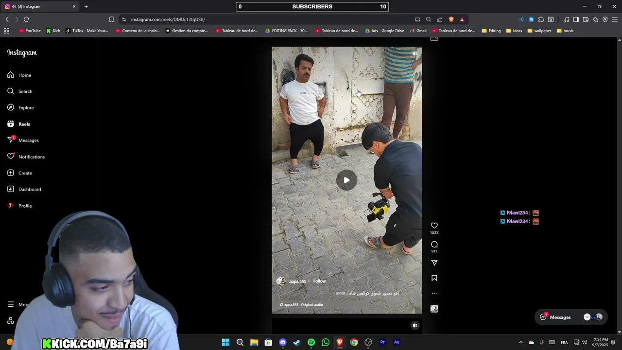The height and width of the screenshot is (350, 622).
Task: Open audio thumbnail beside the reel
Action: 434,309
